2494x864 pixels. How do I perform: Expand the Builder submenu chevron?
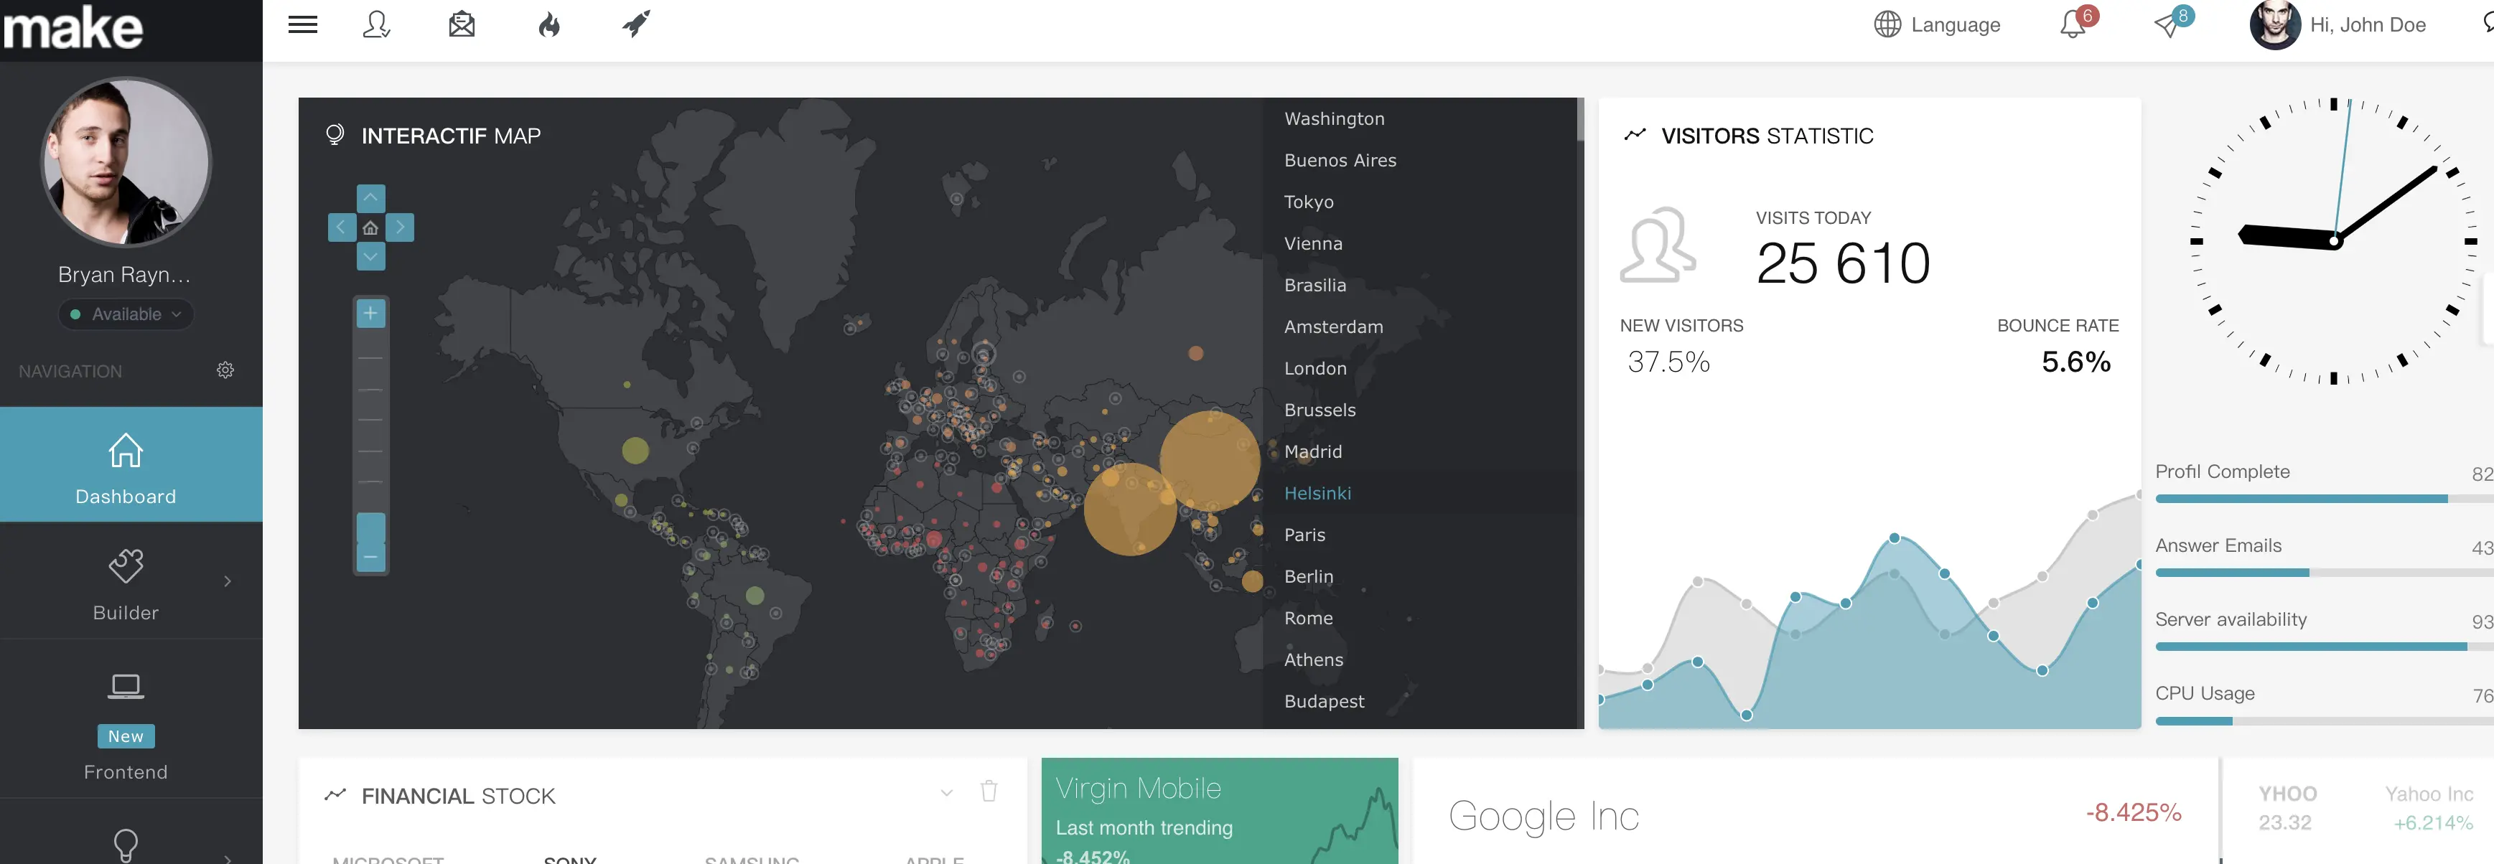[x=228, y=581]
